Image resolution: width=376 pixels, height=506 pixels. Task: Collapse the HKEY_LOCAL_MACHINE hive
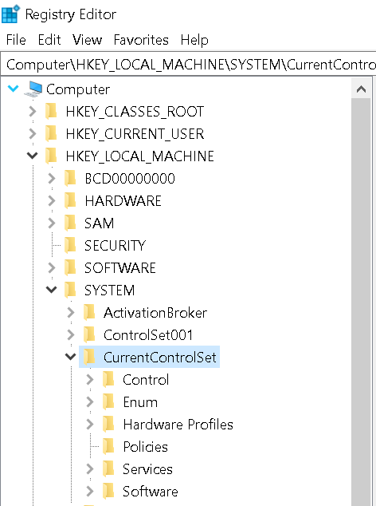pyautogui.click(x=32, y=156)
